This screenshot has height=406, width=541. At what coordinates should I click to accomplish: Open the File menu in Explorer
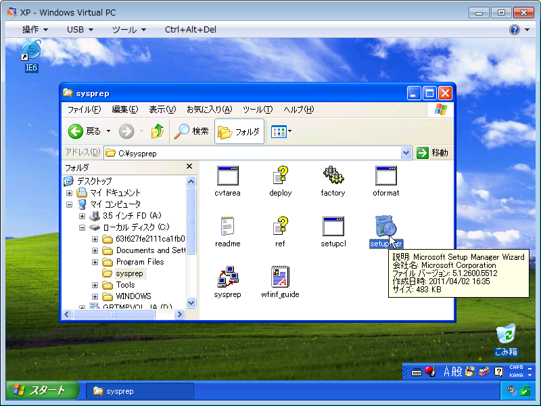(x=84, y=110)
